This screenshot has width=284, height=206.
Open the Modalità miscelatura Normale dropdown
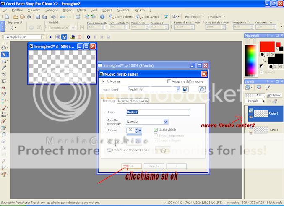click(166, 122)
